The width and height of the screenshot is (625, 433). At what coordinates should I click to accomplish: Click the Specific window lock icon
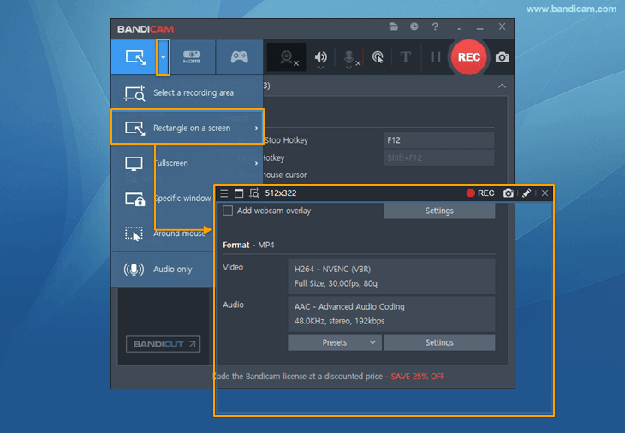click(134, 199)
